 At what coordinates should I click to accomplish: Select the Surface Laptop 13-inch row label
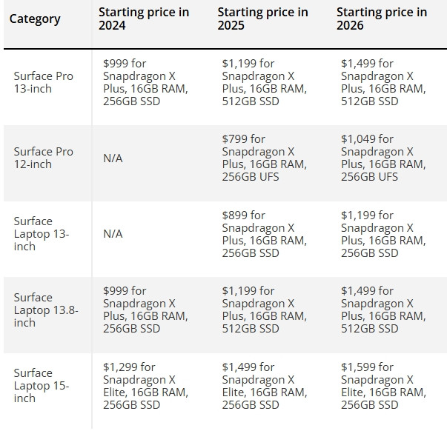click(42, 233)
